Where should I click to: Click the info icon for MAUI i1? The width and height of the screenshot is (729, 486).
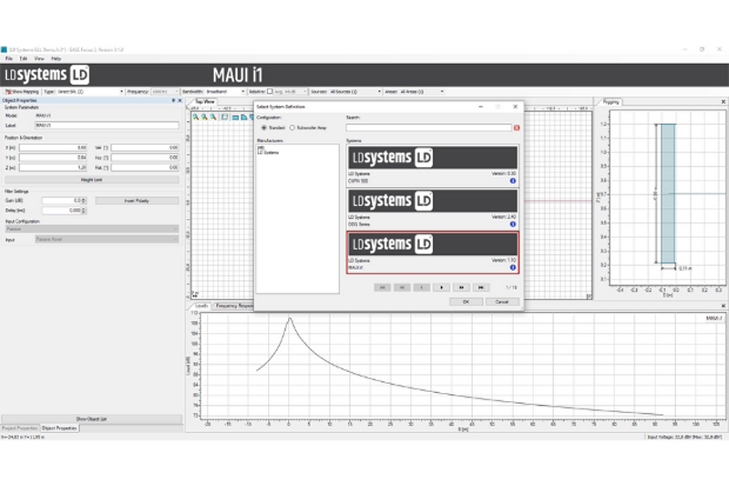pyautogui.click(x=513, y=267)
